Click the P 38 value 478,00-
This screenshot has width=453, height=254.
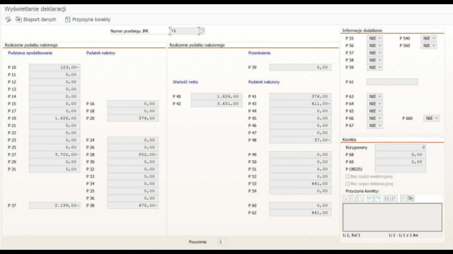[x=133, y=205]
